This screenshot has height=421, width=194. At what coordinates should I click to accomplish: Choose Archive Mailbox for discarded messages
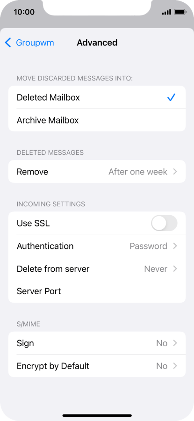pyautogui.click(x=97, y=120)
